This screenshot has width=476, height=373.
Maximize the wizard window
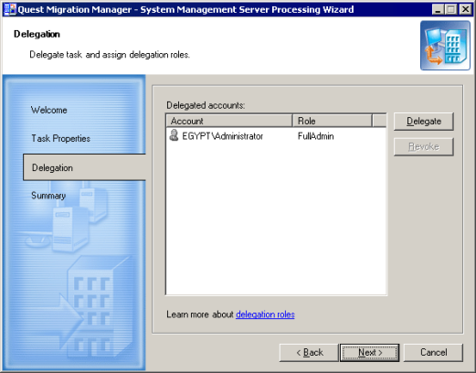point(450,9)
